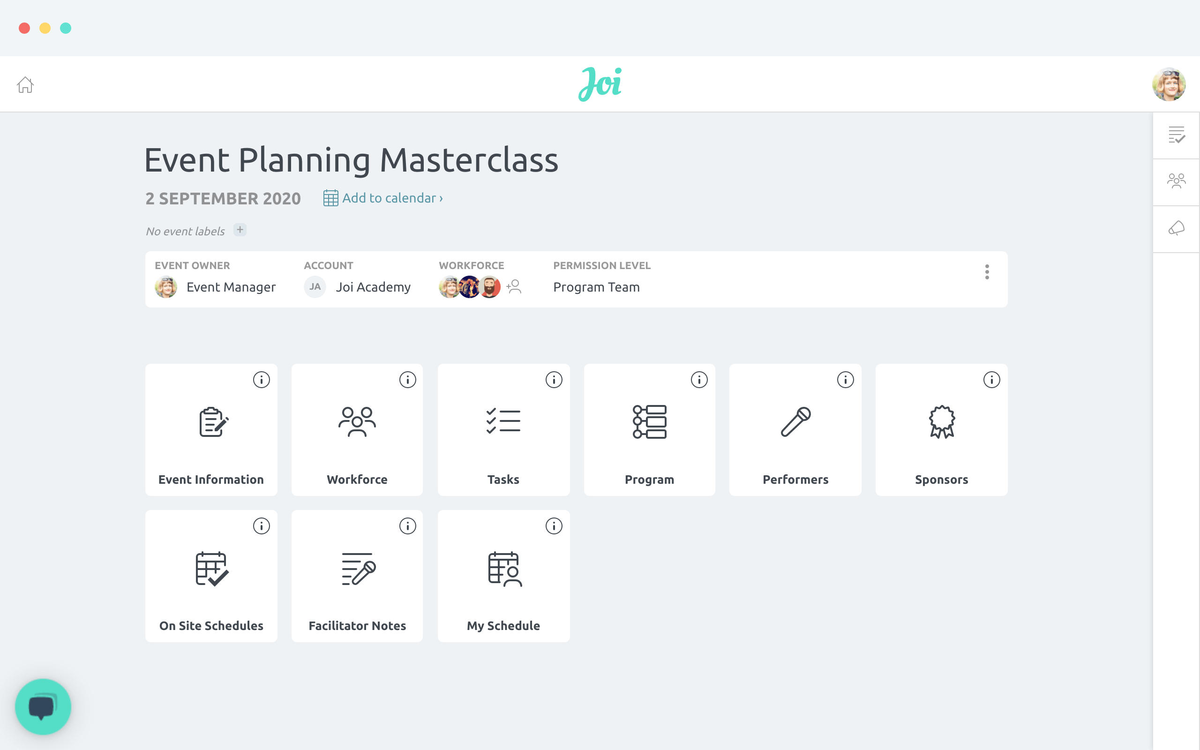Open the On Site Schedules tile
The width and height of the screenshot is (1200, 750).
[x=211, y=576]
